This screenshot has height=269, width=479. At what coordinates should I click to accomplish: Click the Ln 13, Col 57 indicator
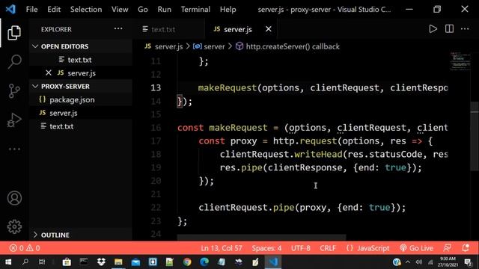pos(222,248)
